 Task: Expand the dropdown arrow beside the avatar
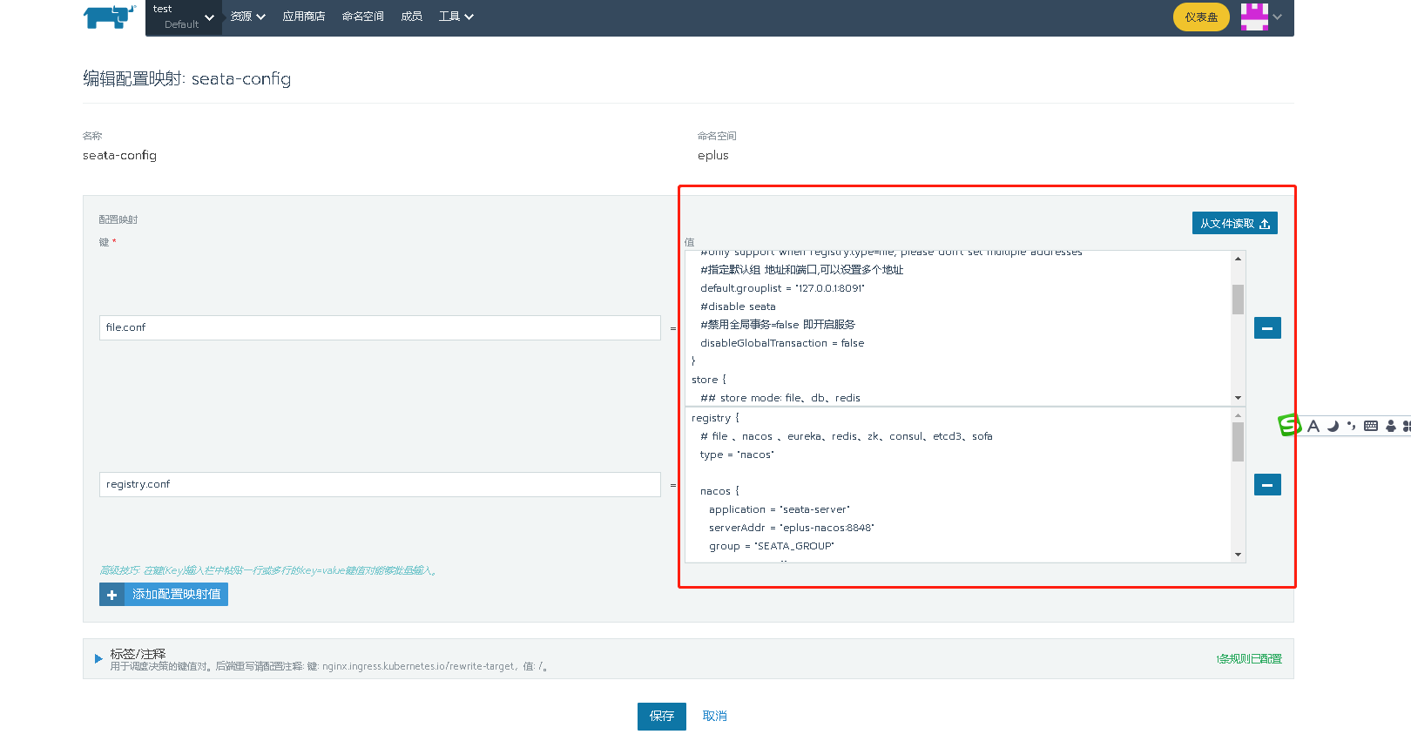pyautogui.click(x=1278, y=17)
